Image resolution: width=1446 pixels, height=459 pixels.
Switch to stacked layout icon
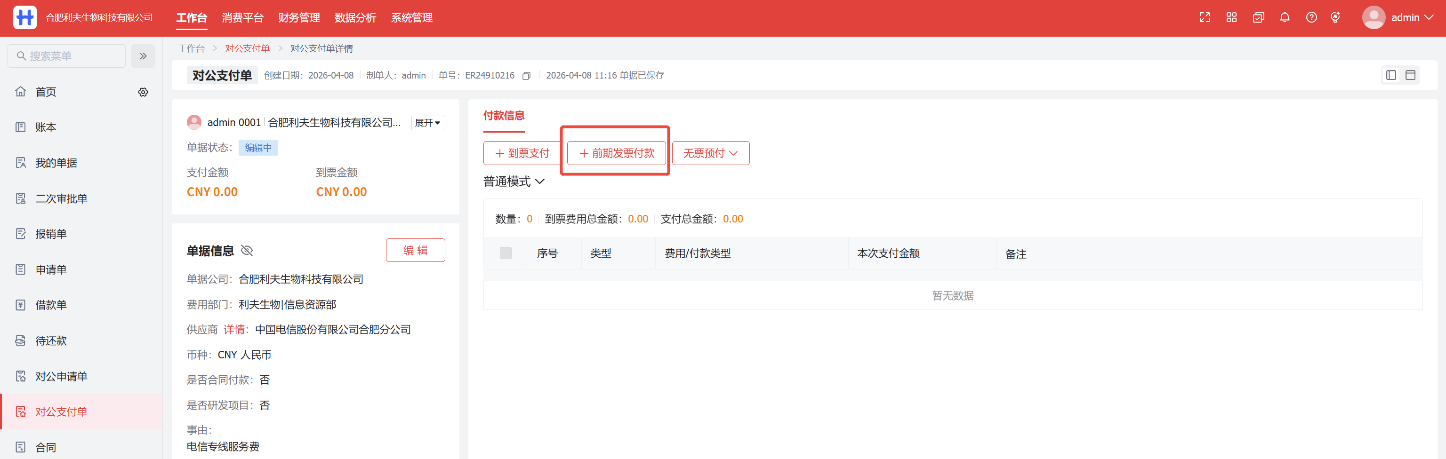[x=1410, y=75]
